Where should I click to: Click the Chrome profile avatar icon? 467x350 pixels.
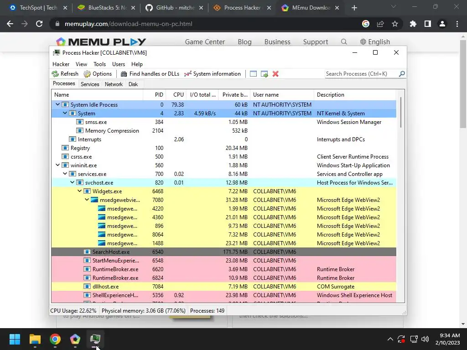442,24
